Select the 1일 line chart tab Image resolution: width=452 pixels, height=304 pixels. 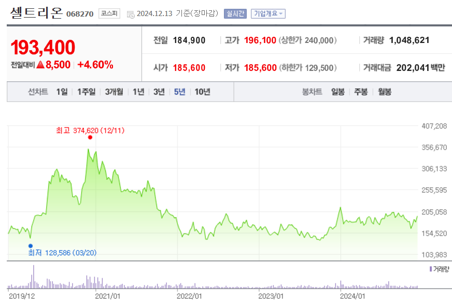pyautogui.click(x=62, y=92)
